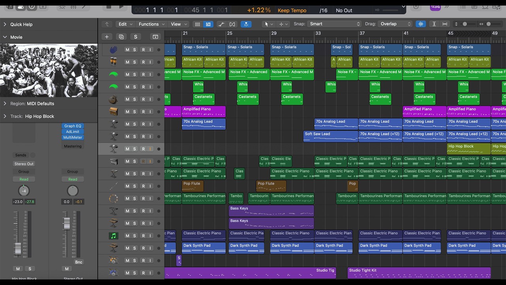
Task: Click the Read automation button on Hip Hop Block strip
Action: coord(24,179)
